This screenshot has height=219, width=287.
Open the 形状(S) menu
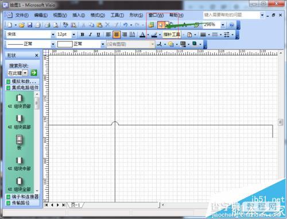coord(136,15)
